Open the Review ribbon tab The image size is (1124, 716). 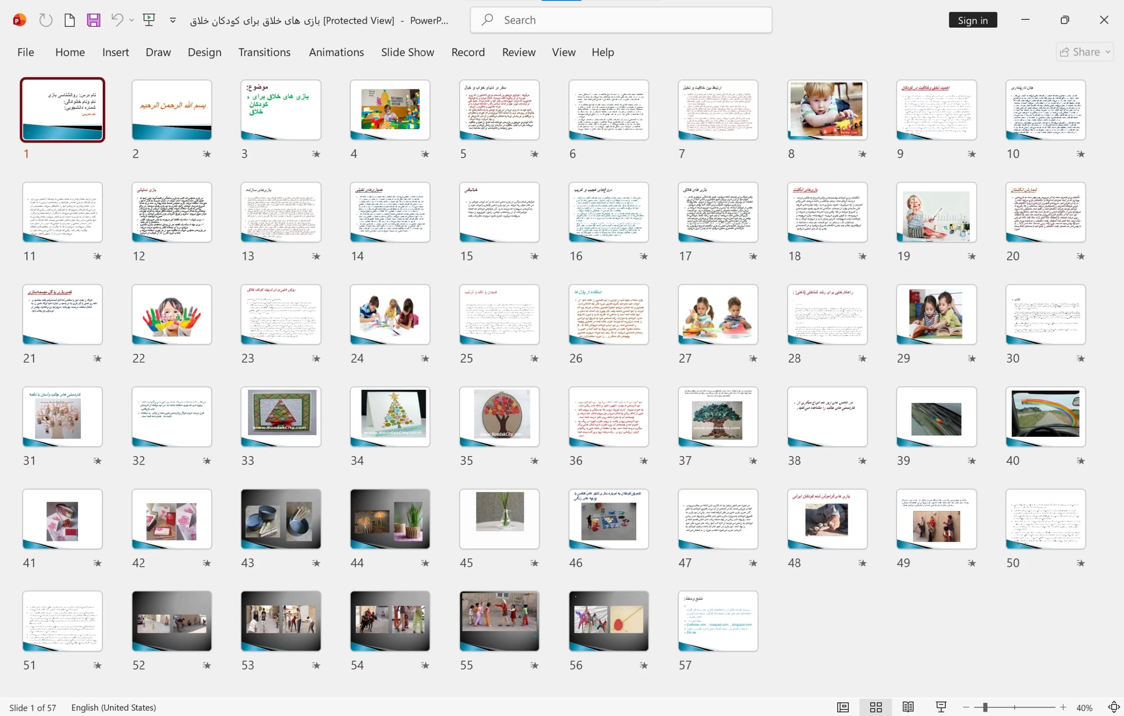[x=519, y=52]
